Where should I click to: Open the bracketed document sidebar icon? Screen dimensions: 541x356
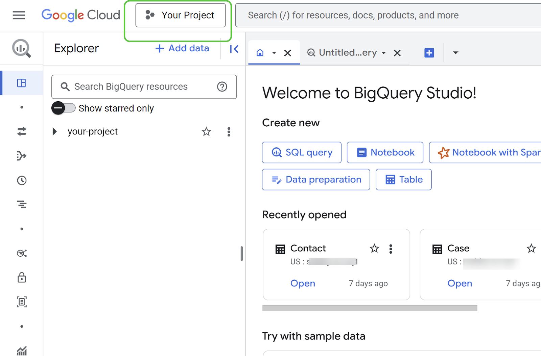(x=22, y=302)
